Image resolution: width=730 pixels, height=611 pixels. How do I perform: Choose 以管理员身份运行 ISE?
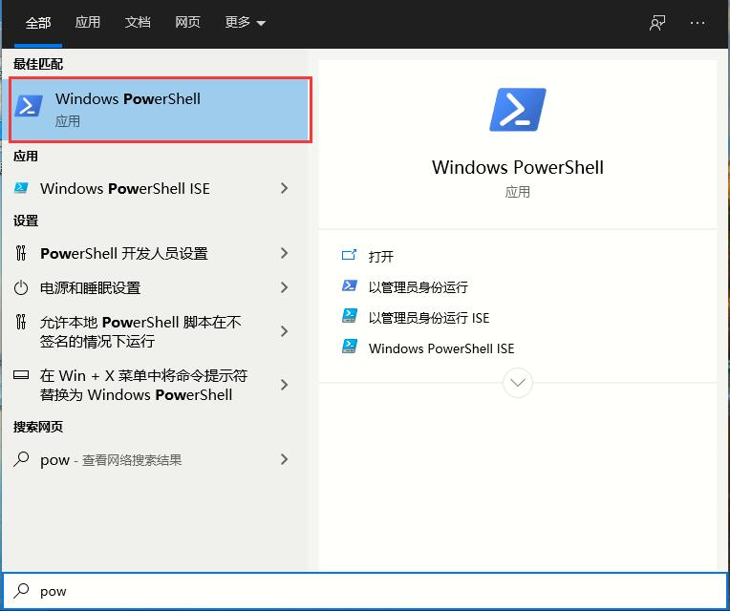428,317
